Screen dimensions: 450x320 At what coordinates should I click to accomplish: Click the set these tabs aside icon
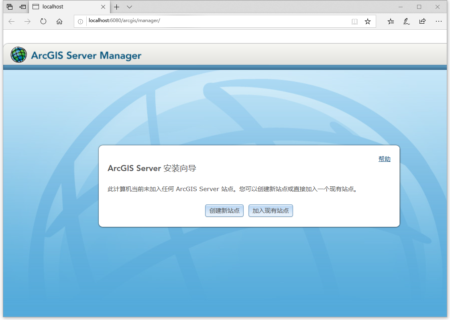pyautogui.click(x=22, y=7)
